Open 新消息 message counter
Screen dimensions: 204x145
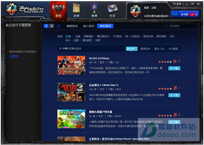pyautogui.click(x=189, y=14)
